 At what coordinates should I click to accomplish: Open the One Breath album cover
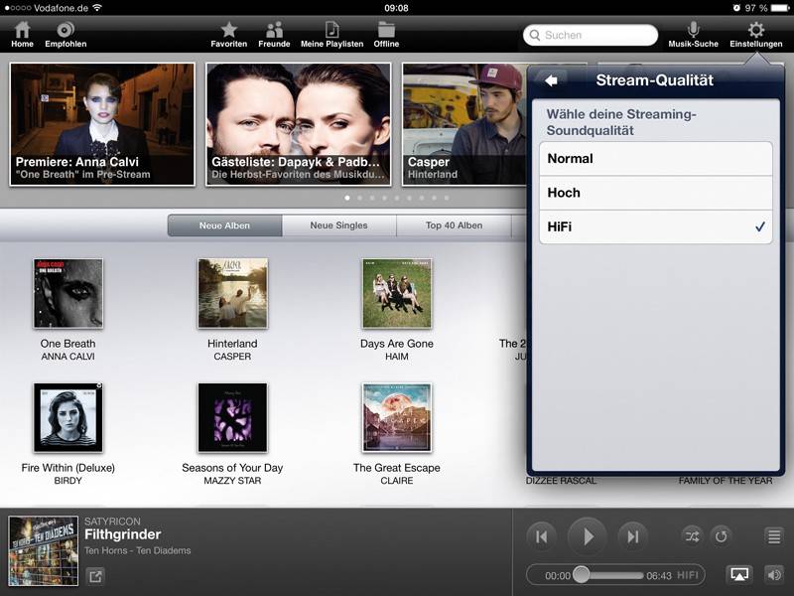pyautogui.click(x=67, y=293)
